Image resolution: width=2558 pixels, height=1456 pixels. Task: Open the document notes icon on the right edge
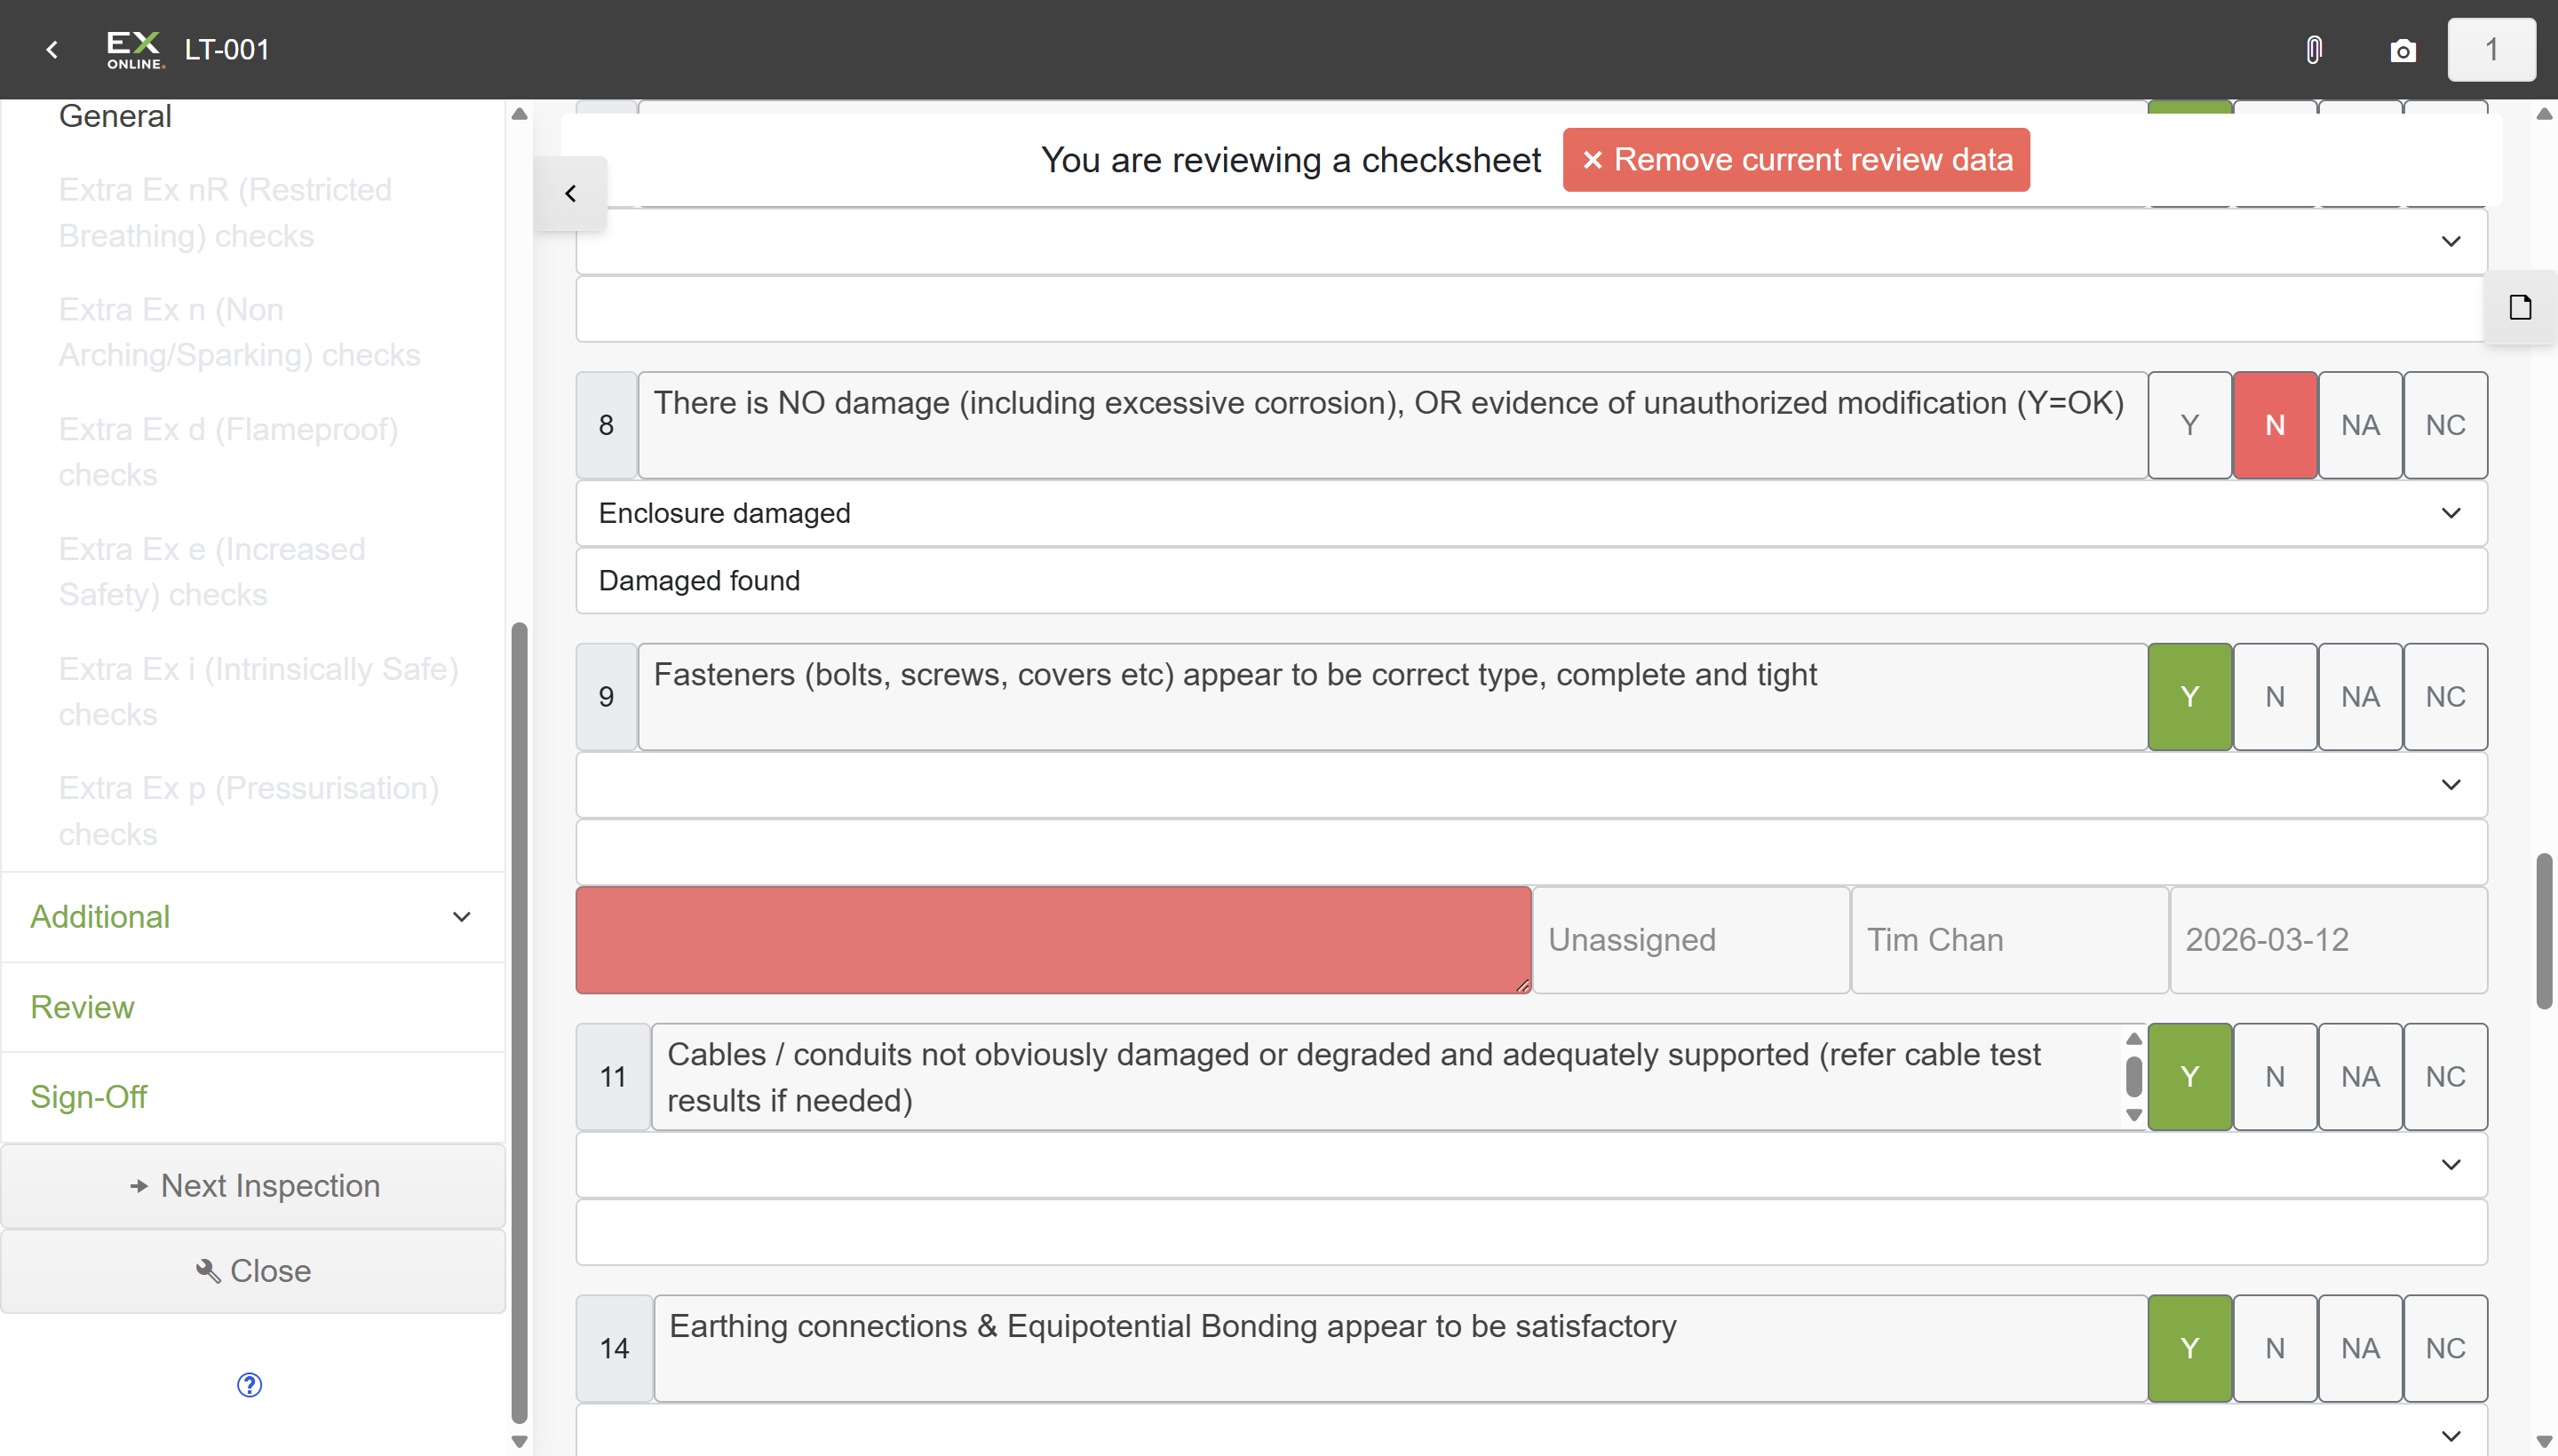[2520, 307]
